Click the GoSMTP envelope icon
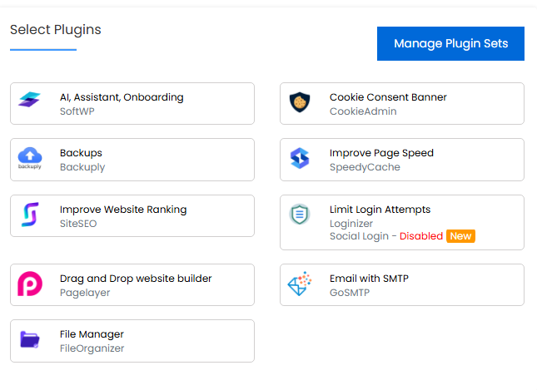 [300, 284]
